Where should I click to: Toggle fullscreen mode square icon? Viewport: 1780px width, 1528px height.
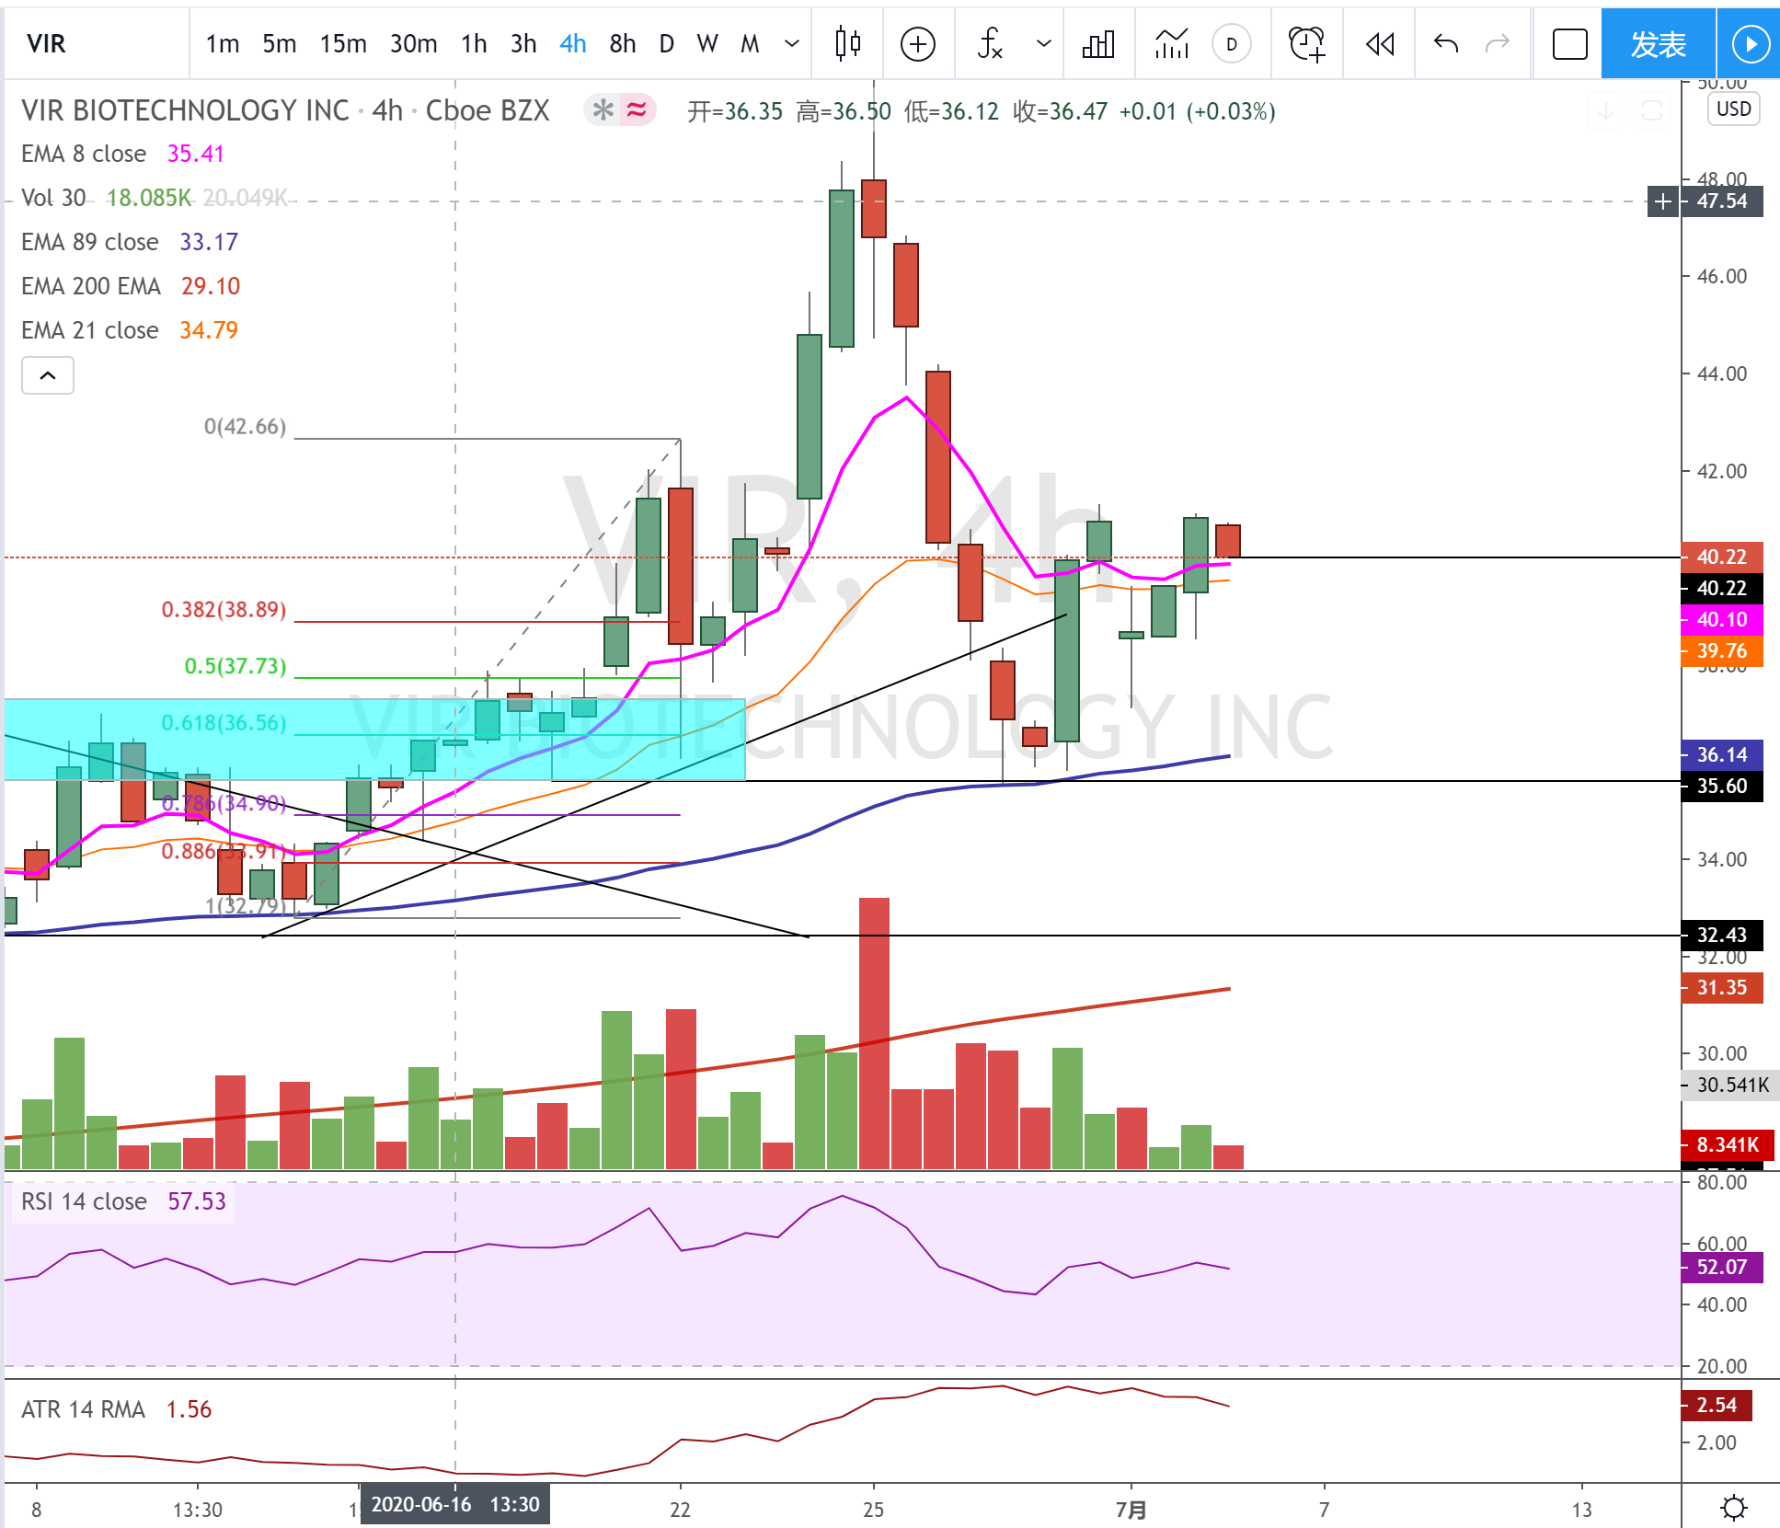[1569, 43]
